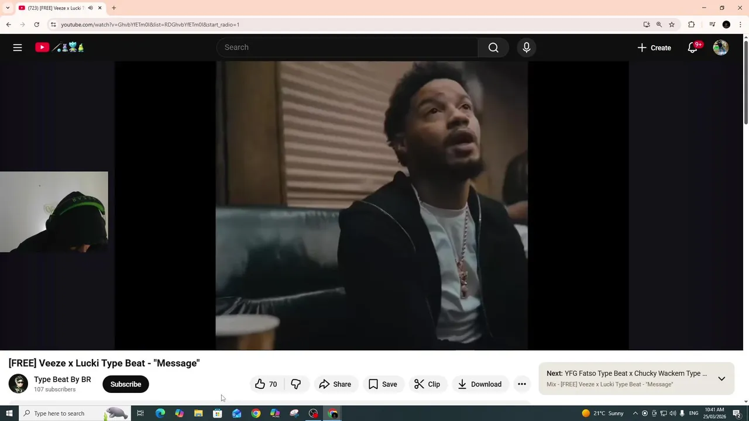Open the YouTube guide hamburger menu
The height and width of the screenshot is (421, 749).
point(18,47)
